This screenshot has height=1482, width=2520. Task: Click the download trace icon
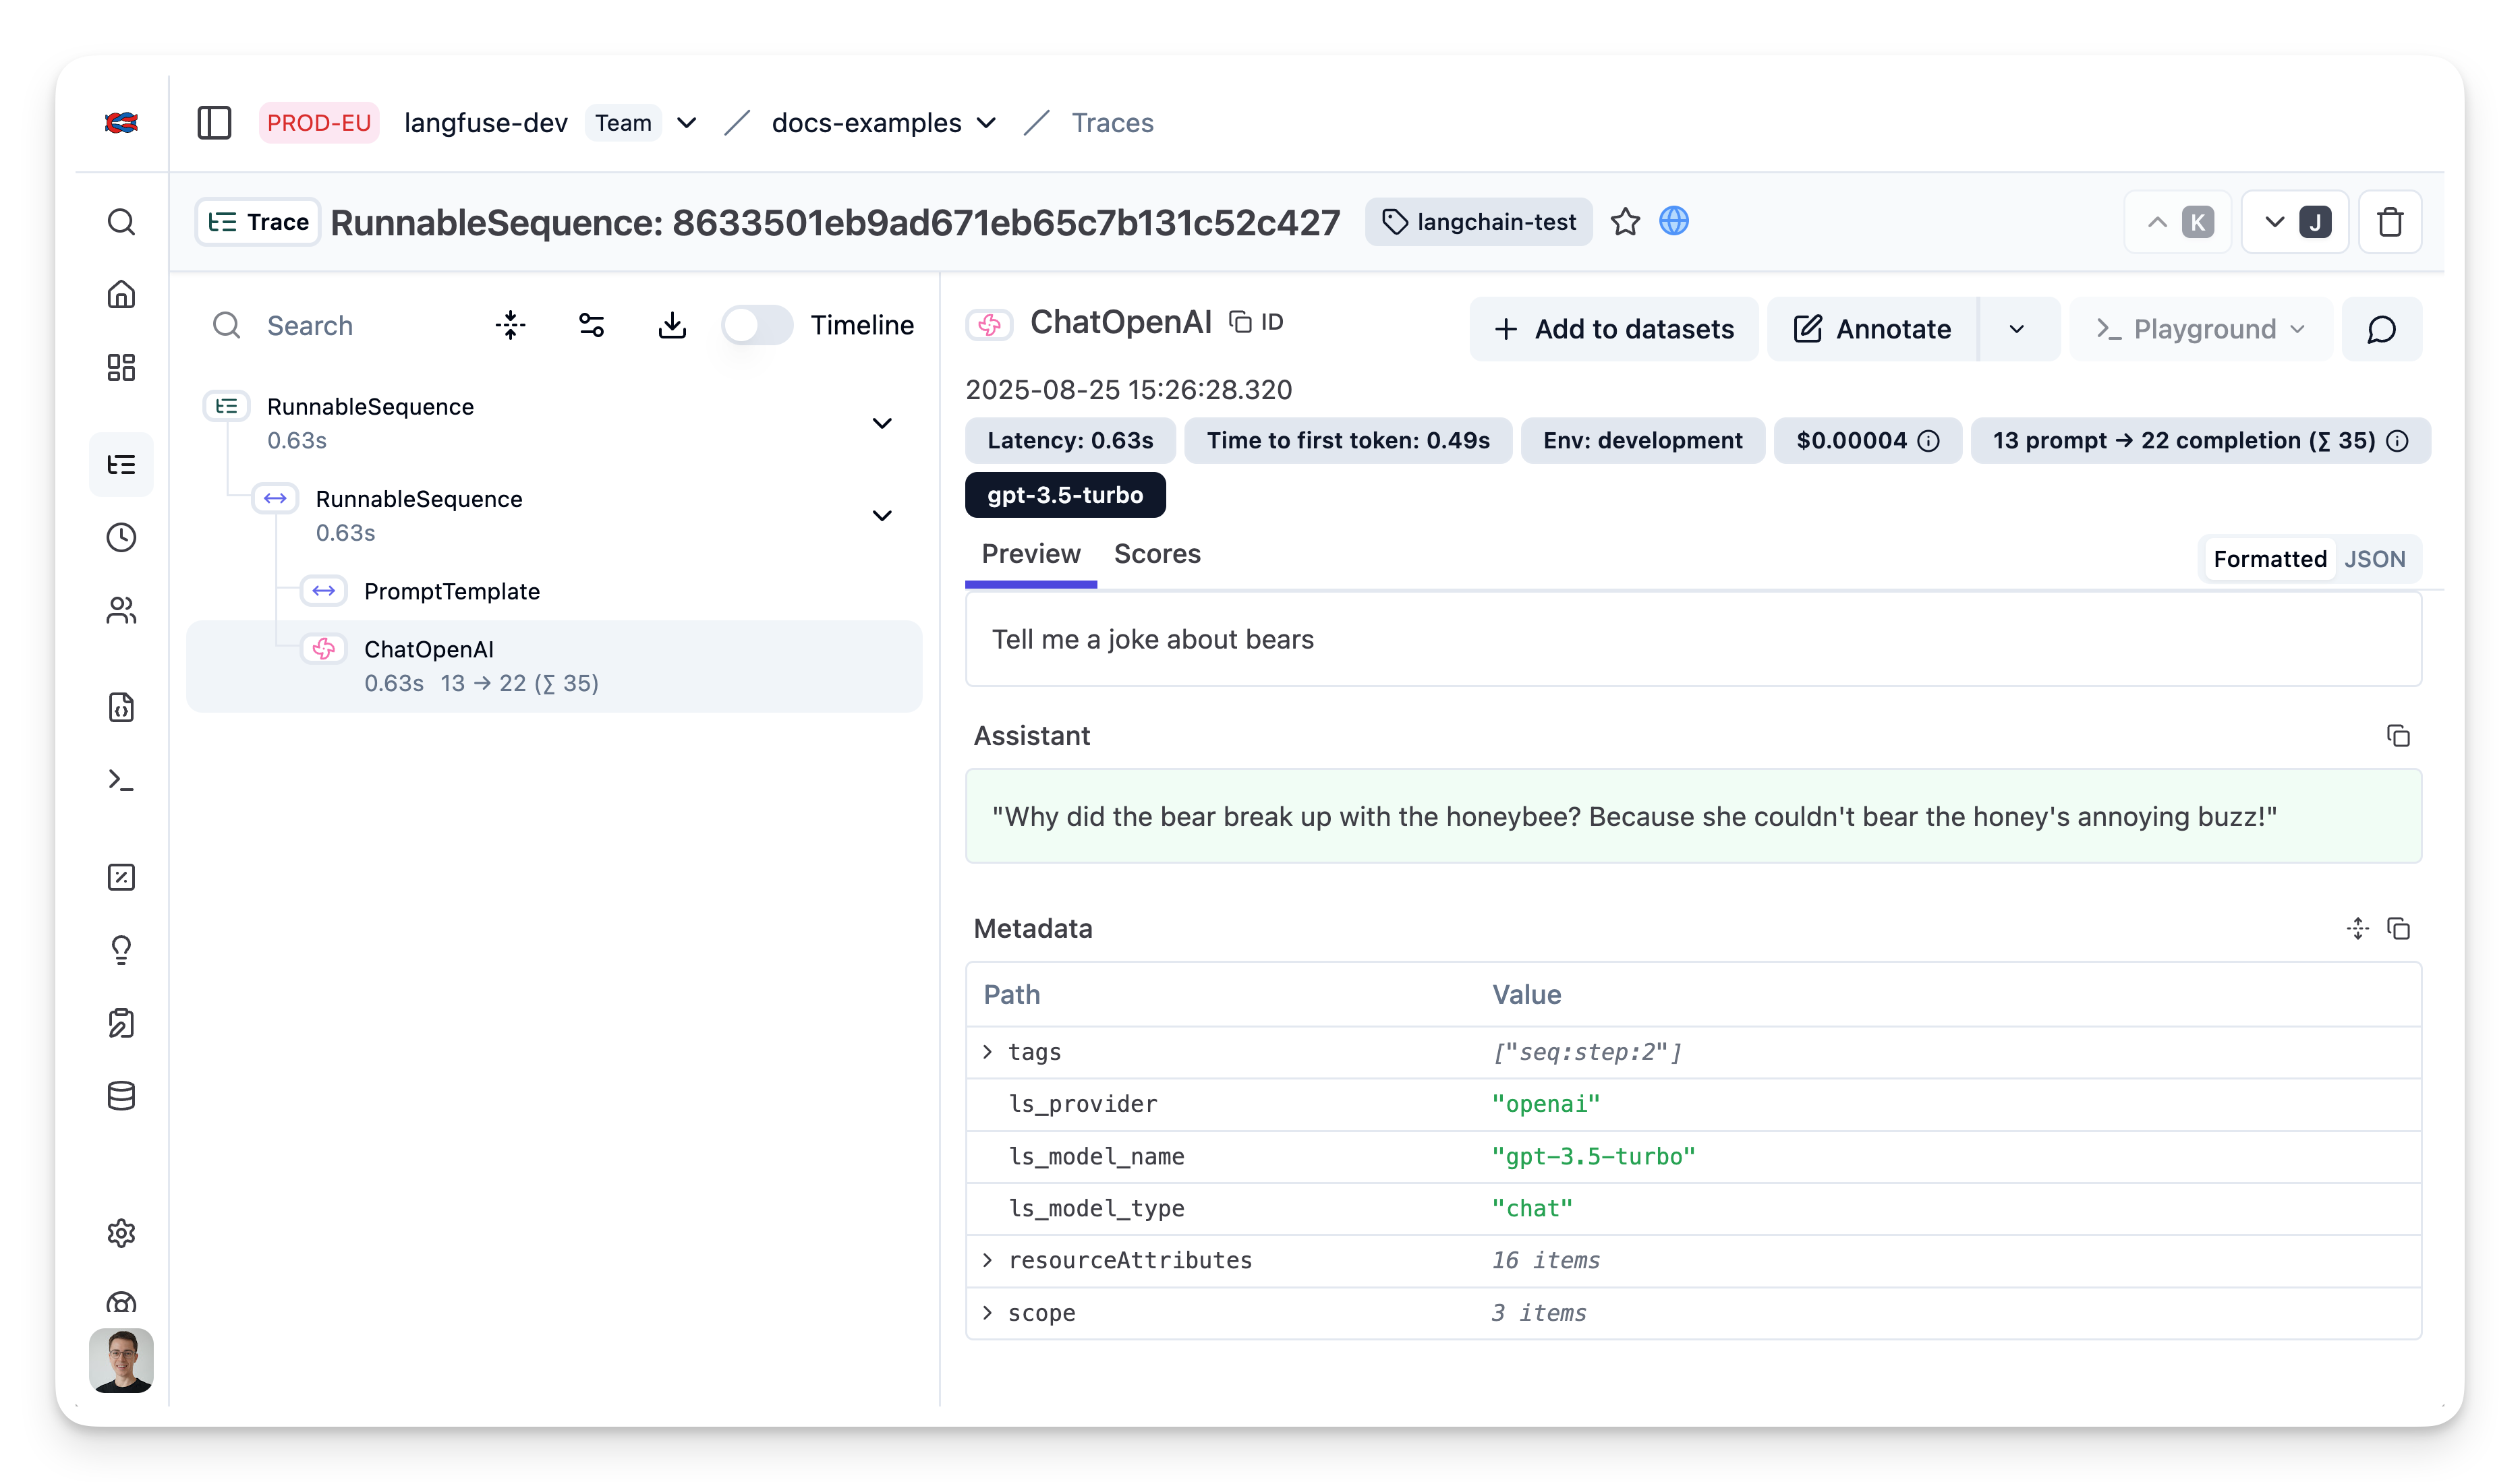[x=672, y=325]
